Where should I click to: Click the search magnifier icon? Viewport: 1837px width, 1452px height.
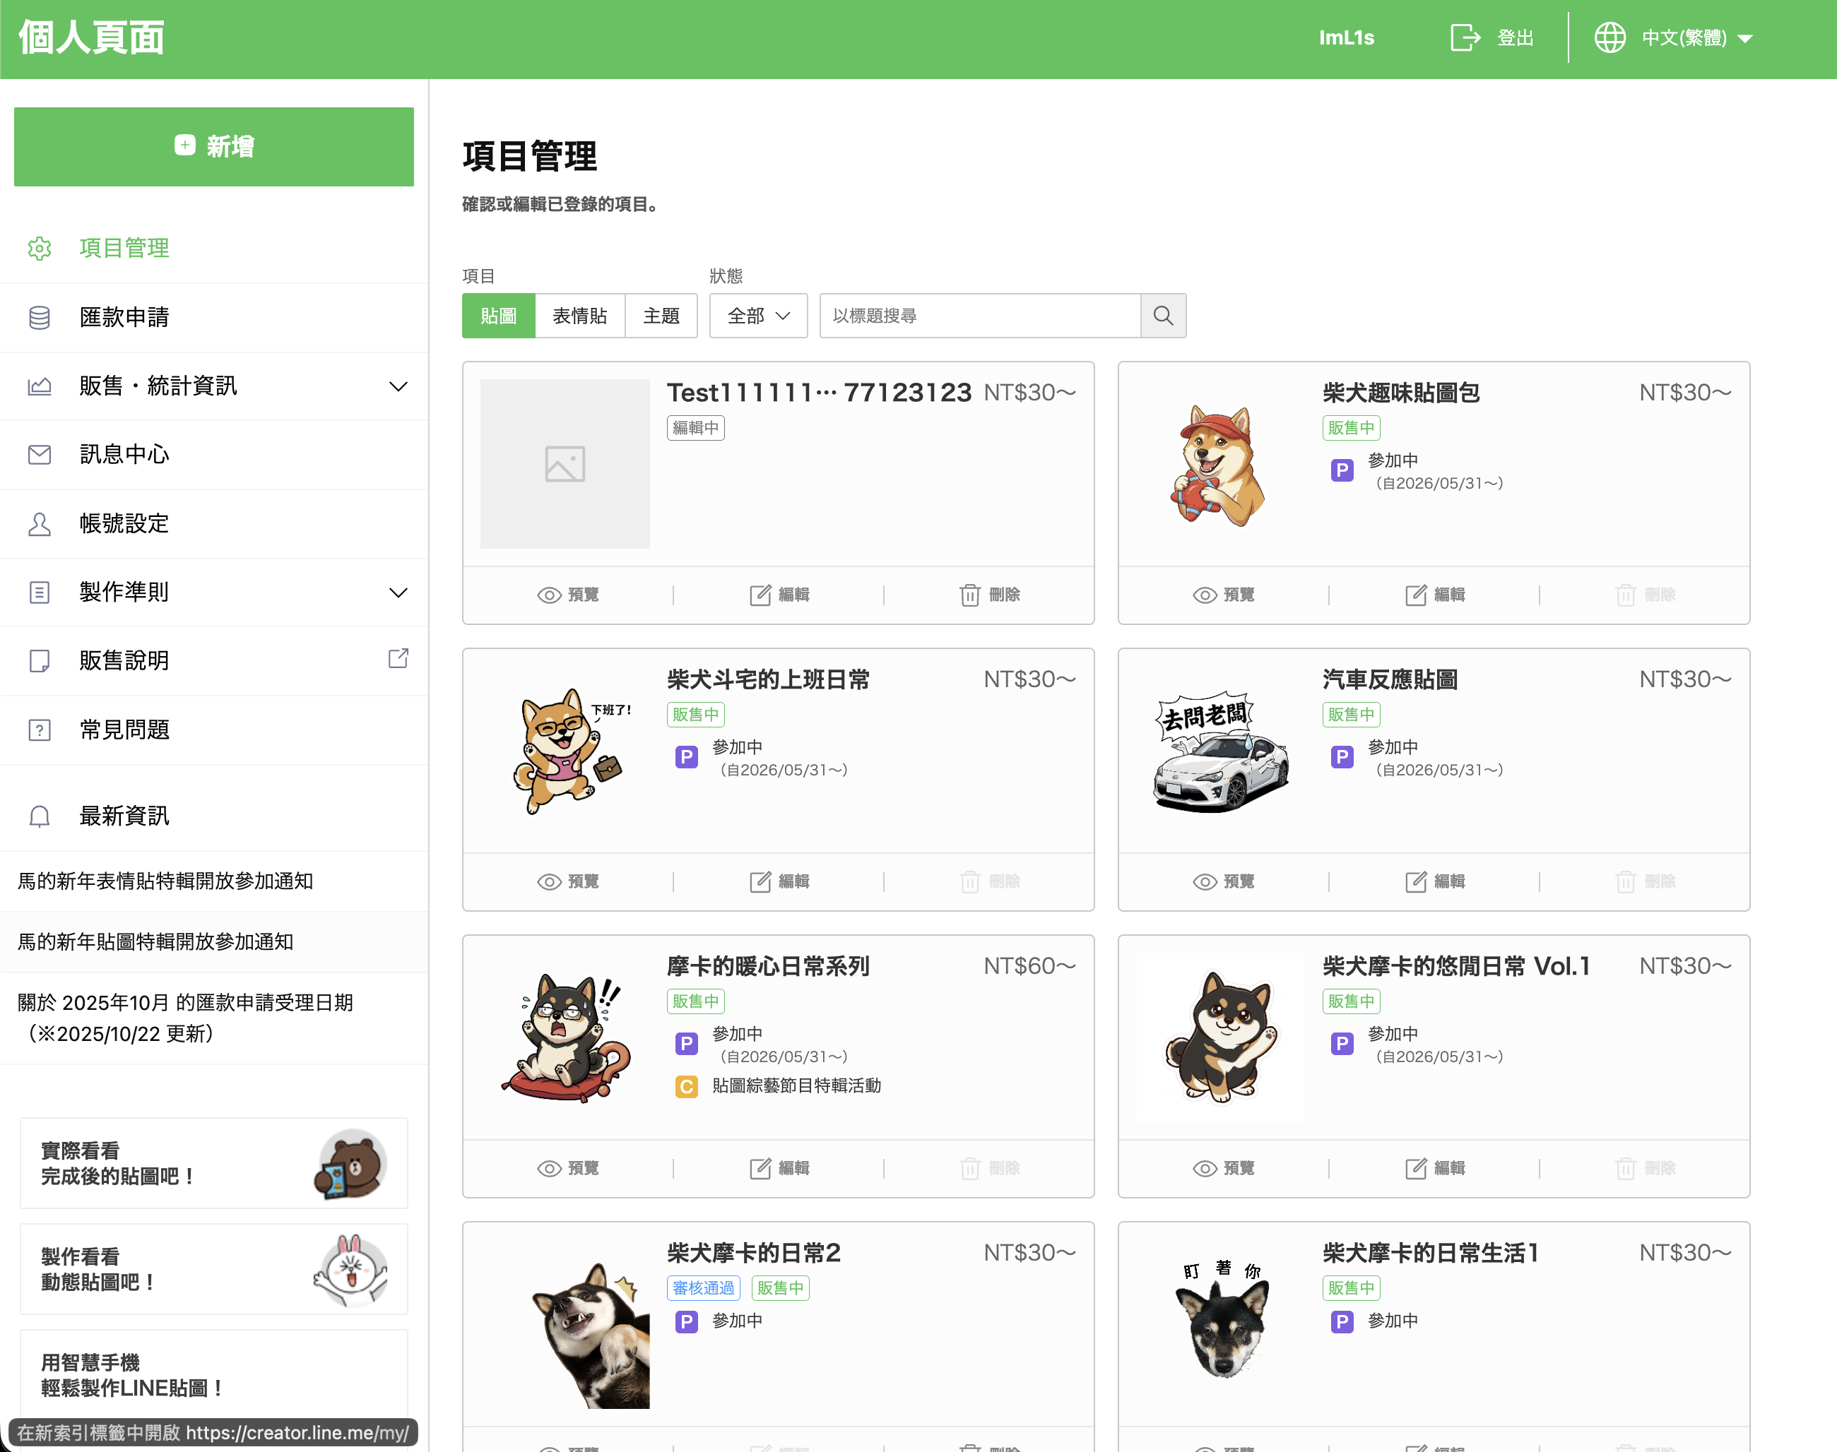pyautogui.click(x=1164, y=316)
